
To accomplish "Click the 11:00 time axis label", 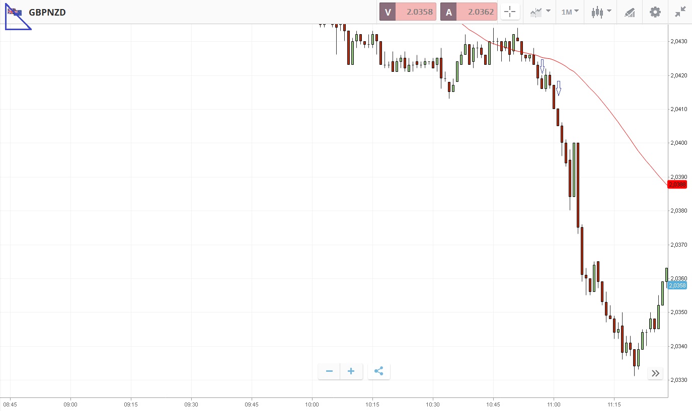I will pos(554,404).
